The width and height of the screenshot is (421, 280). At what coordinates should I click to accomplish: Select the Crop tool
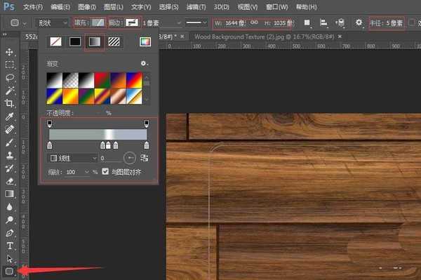10,103
